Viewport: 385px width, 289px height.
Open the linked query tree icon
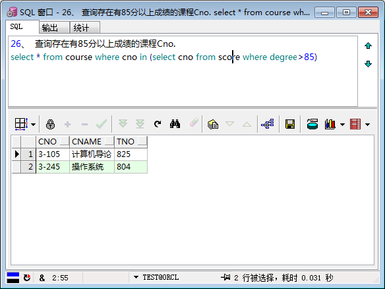click(268, 124)
